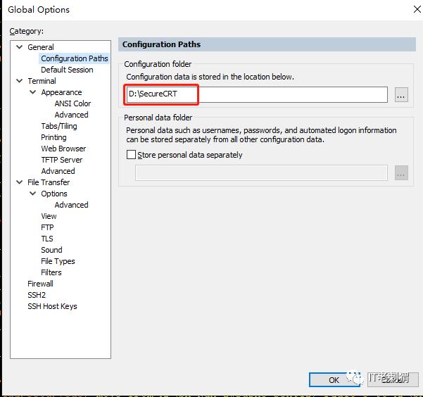
Task: Select Configuration Paths category
Action: 75,58
